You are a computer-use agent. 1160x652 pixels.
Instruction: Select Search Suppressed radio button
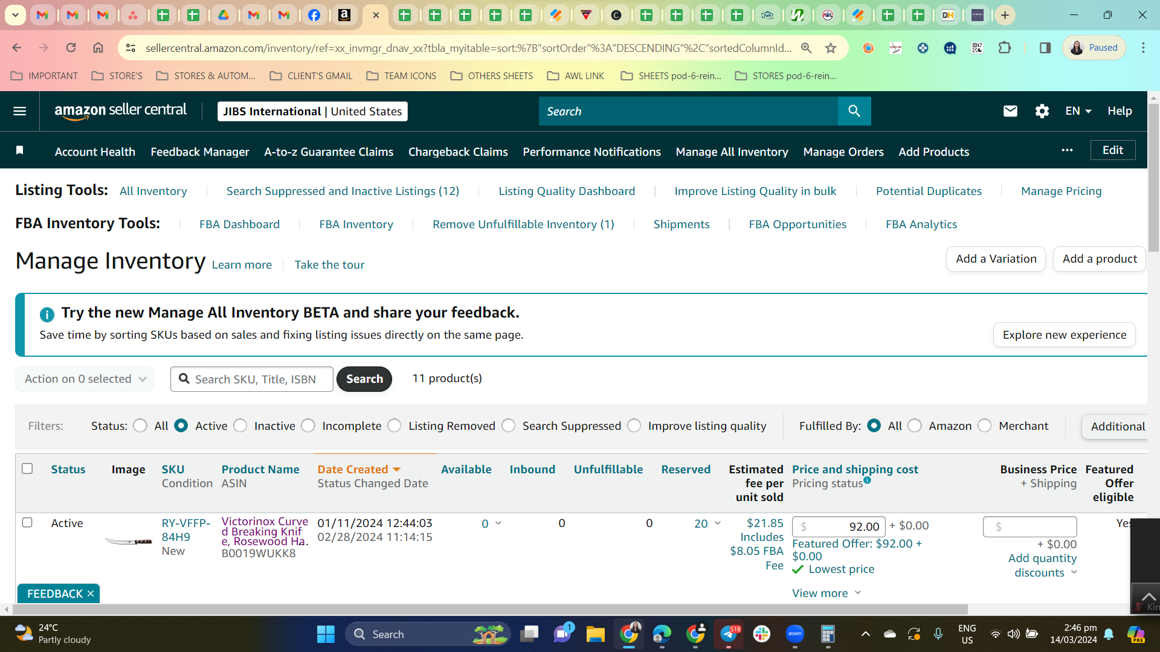tap(509, 426)
